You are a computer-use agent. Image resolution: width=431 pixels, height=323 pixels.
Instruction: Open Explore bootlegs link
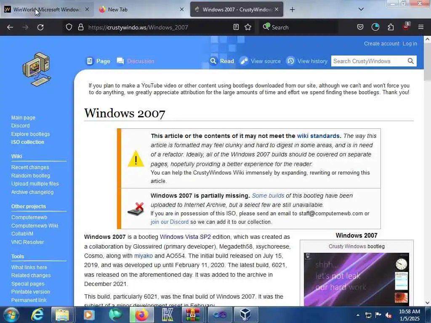[x=30, y=134]
